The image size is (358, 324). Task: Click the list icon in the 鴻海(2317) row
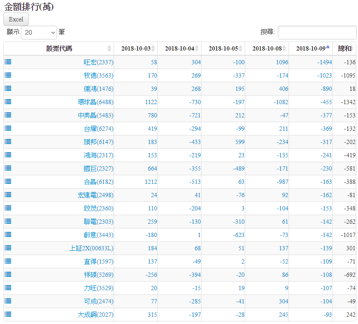(x=8, y=155)
